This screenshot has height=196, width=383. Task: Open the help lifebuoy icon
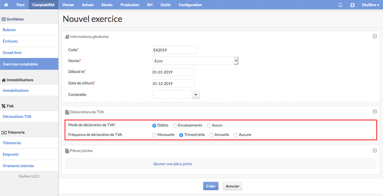(352, 5)
